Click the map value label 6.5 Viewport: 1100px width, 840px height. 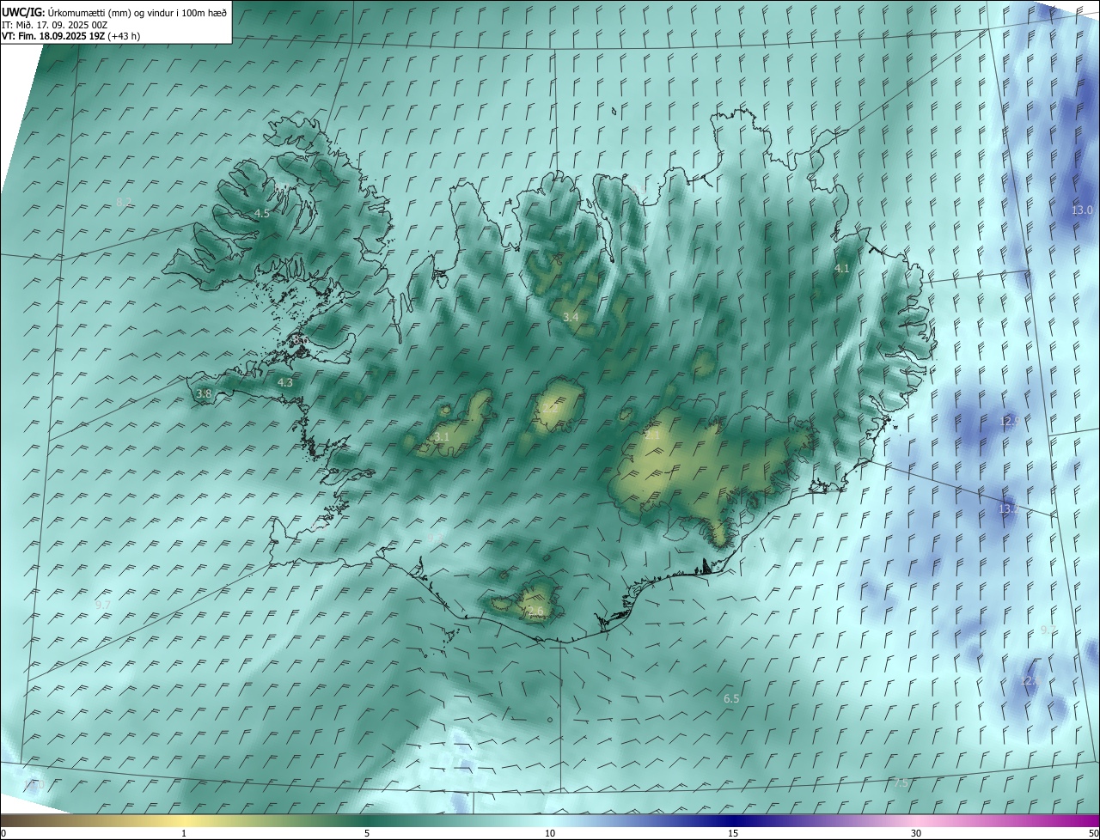pos(731,700)
